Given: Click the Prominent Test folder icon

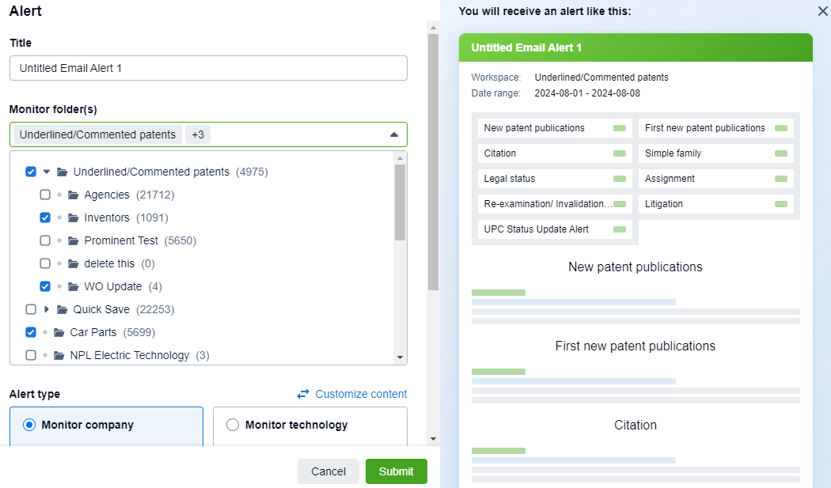Looking at the screenshot, I should (74, 240).
